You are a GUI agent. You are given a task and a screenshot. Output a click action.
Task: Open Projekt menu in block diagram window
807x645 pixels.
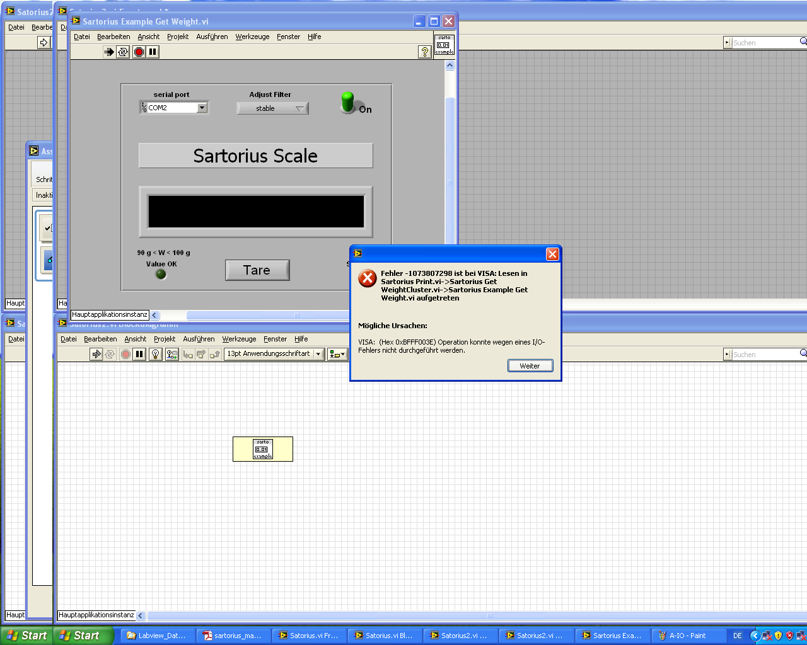pos(165,339)
